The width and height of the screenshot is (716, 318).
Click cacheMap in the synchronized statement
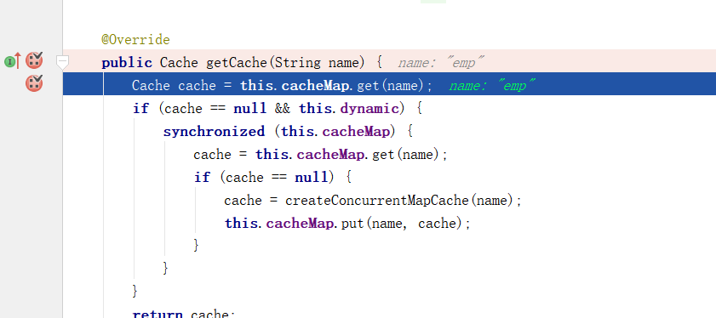356,132
